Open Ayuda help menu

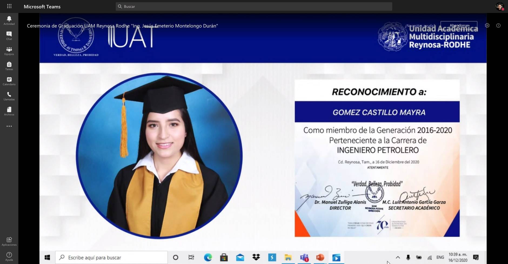[x=9, y=256]
